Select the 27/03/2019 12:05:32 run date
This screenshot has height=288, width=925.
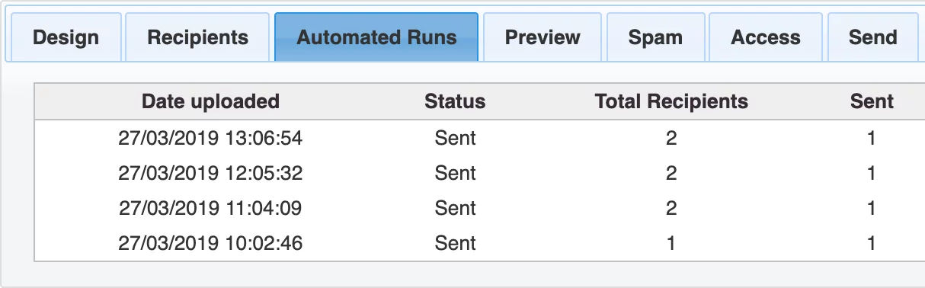click(x=210, y=173)
